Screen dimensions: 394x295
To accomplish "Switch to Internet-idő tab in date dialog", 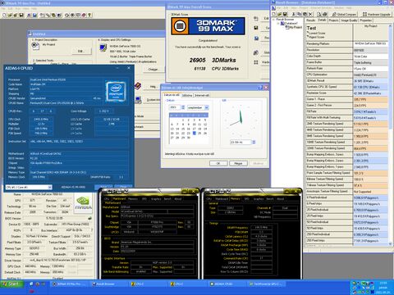I will coord(202,95).
